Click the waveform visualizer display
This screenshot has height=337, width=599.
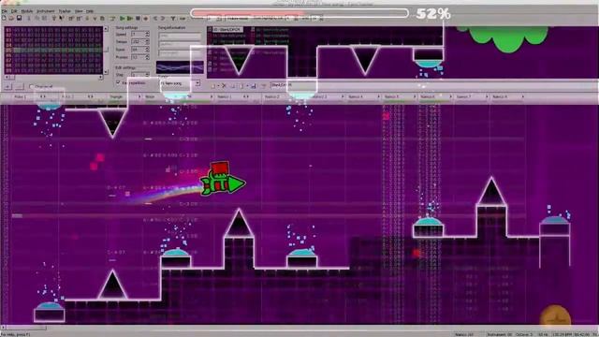pyautogui.click(x=180, y=67)
